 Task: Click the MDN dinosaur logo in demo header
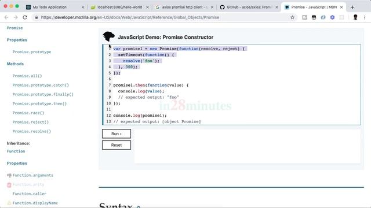108,36
